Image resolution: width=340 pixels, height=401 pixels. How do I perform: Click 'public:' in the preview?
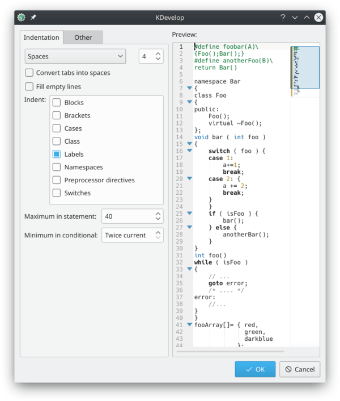point(207,110)
